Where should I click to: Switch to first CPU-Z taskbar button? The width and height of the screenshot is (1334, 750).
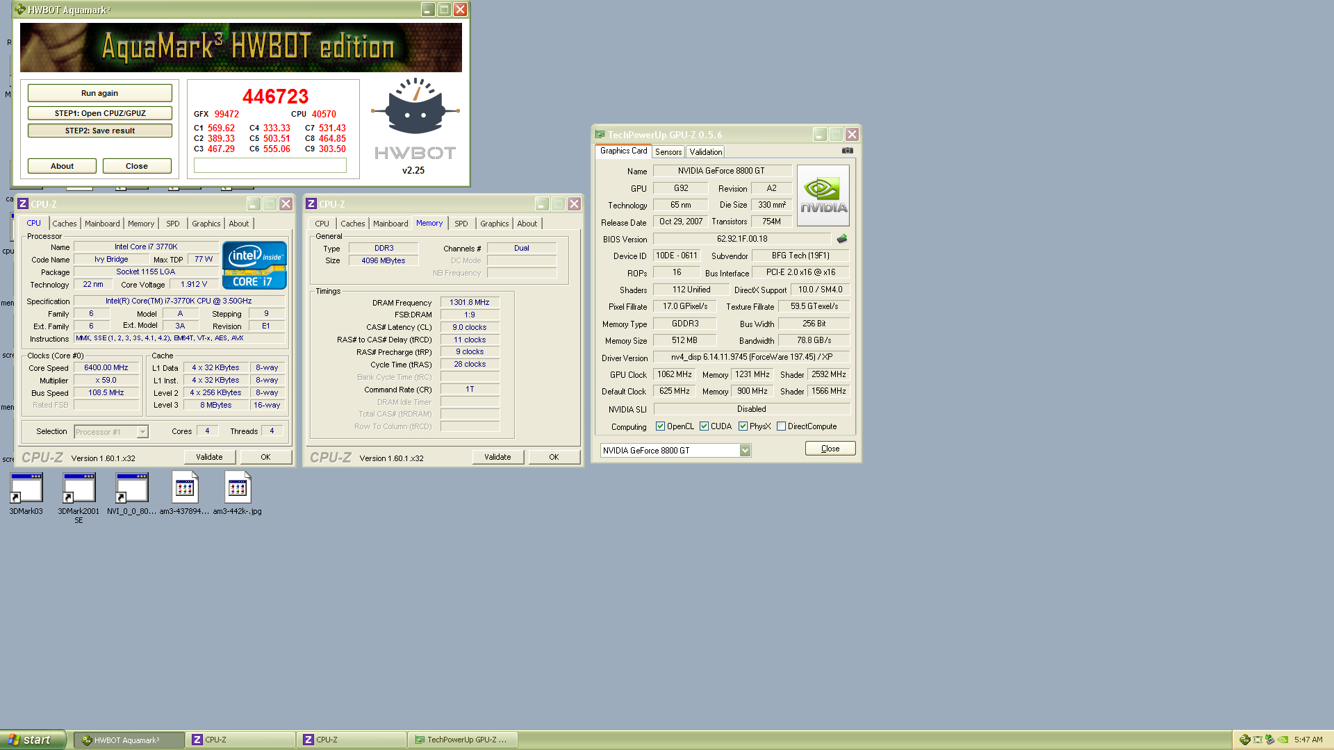(240, 740)
